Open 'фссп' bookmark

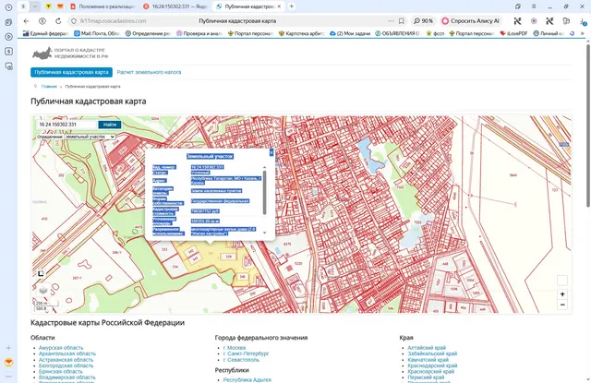pos(435,33)
